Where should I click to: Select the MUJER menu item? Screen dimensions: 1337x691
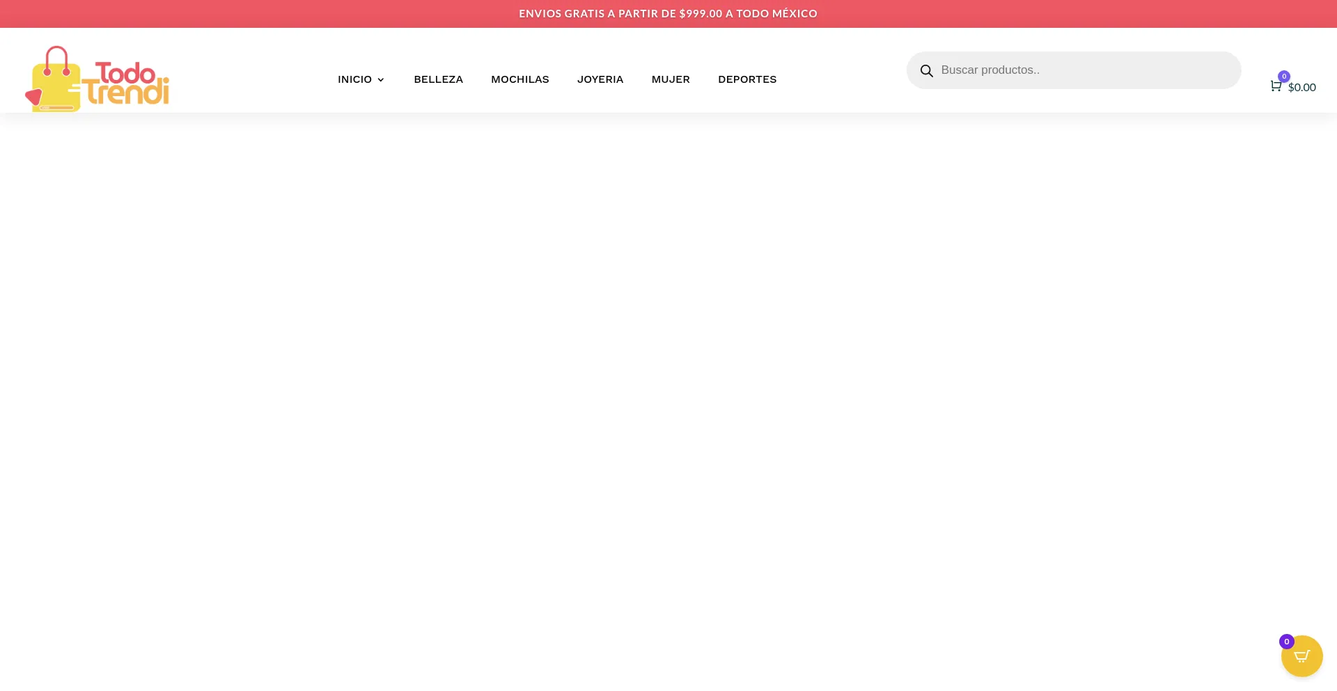[x=670, y=79]
